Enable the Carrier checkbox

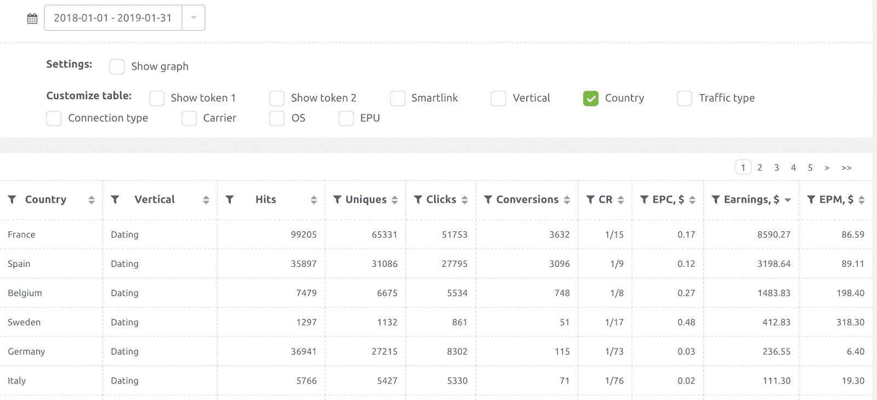(189, 118)
